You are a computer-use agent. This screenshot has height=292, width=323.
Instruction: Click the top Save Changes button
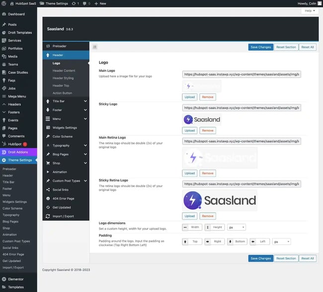[260, 47]
